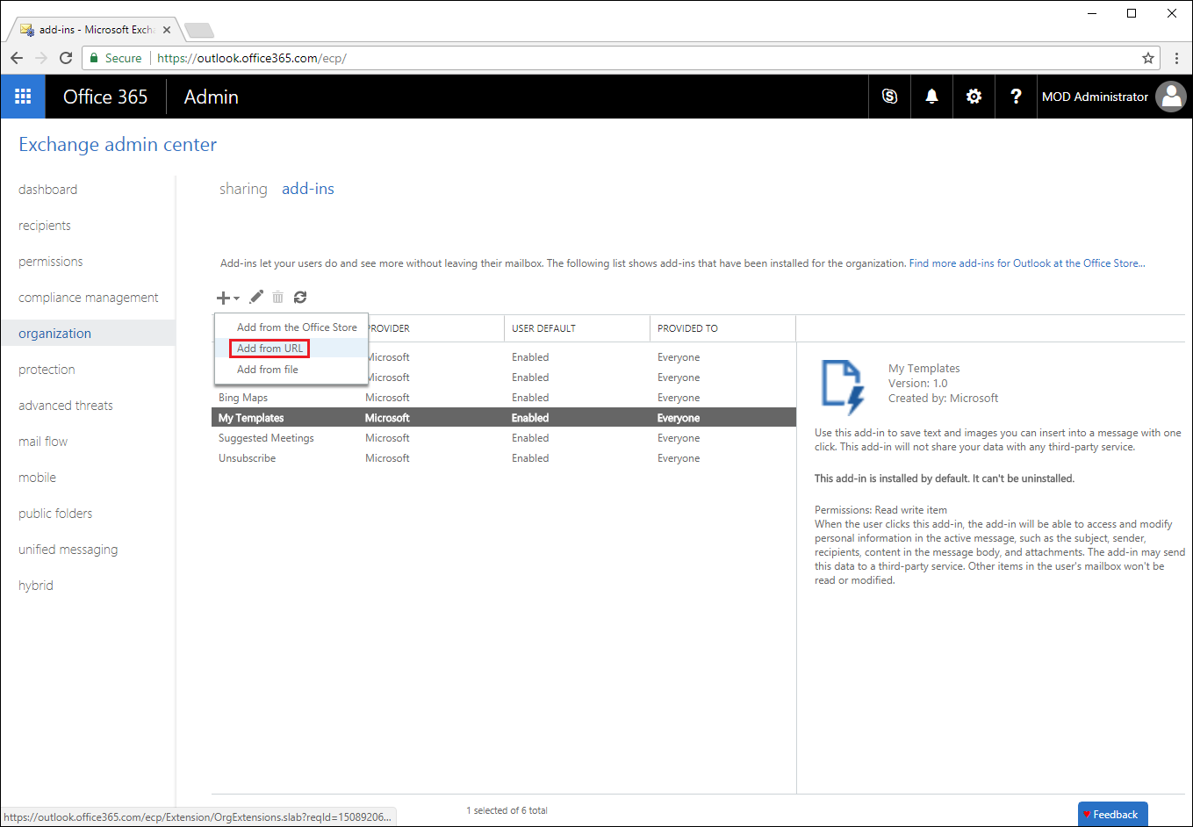Open the Chrome three-dot menu
1193x827 pixels.
coord(1177,58)
